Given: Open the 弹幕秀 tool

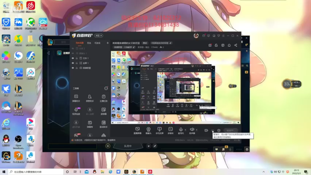Looking at the screenshot, I should (90, 124).
